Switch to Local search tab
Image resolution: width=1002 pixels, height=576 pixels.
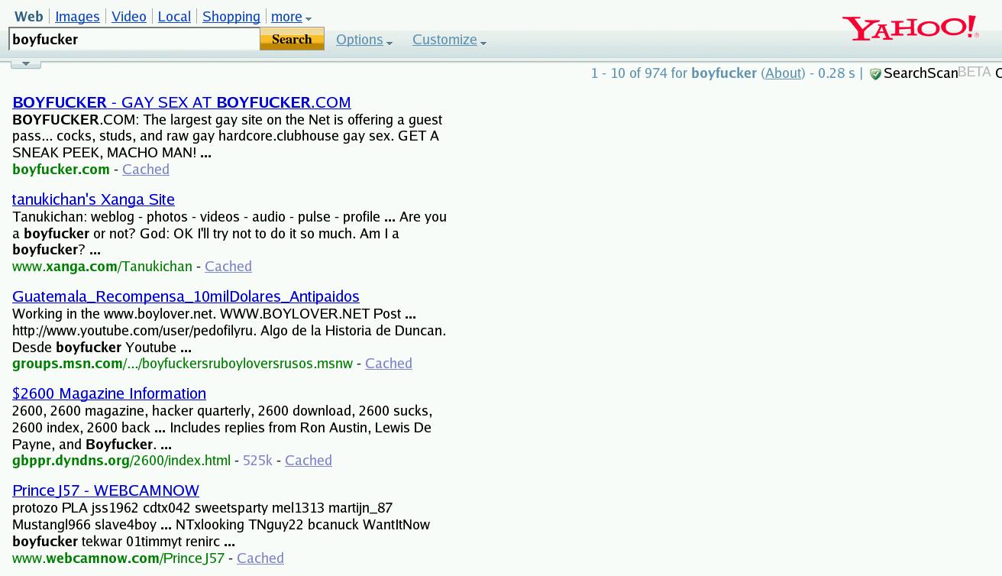click(x=174, y=16)
